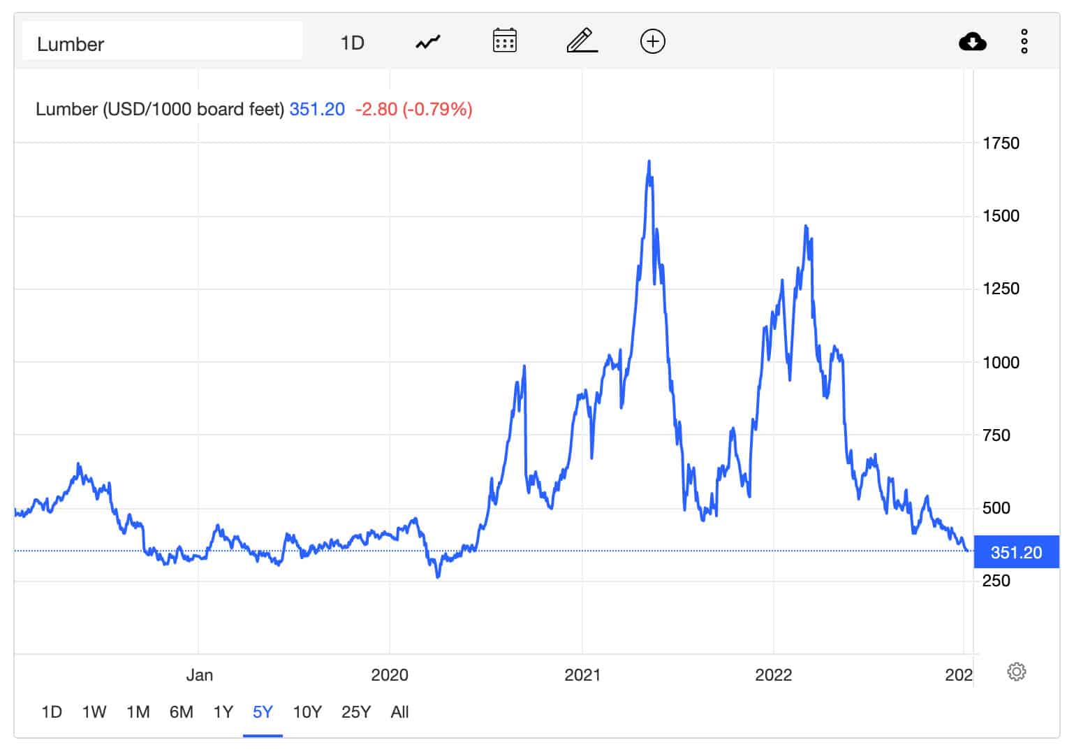Viewport: 1074px width, 752px height.
Task: Open the calendar date range picker
Action: click(x=504, y=41)
